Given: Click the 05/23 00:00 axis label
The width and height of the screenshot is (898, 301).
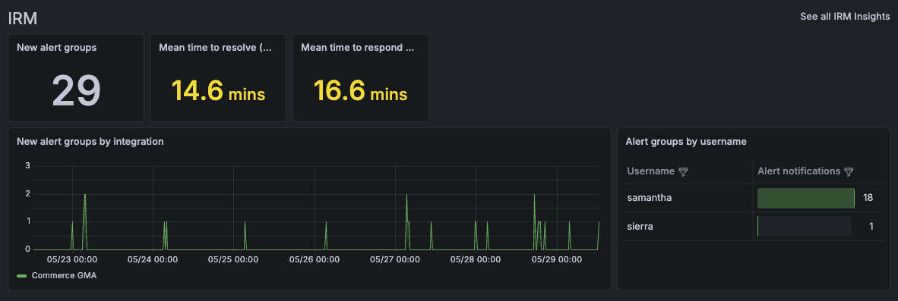Looking at the screenshot, I should click(x=72, y=259).
